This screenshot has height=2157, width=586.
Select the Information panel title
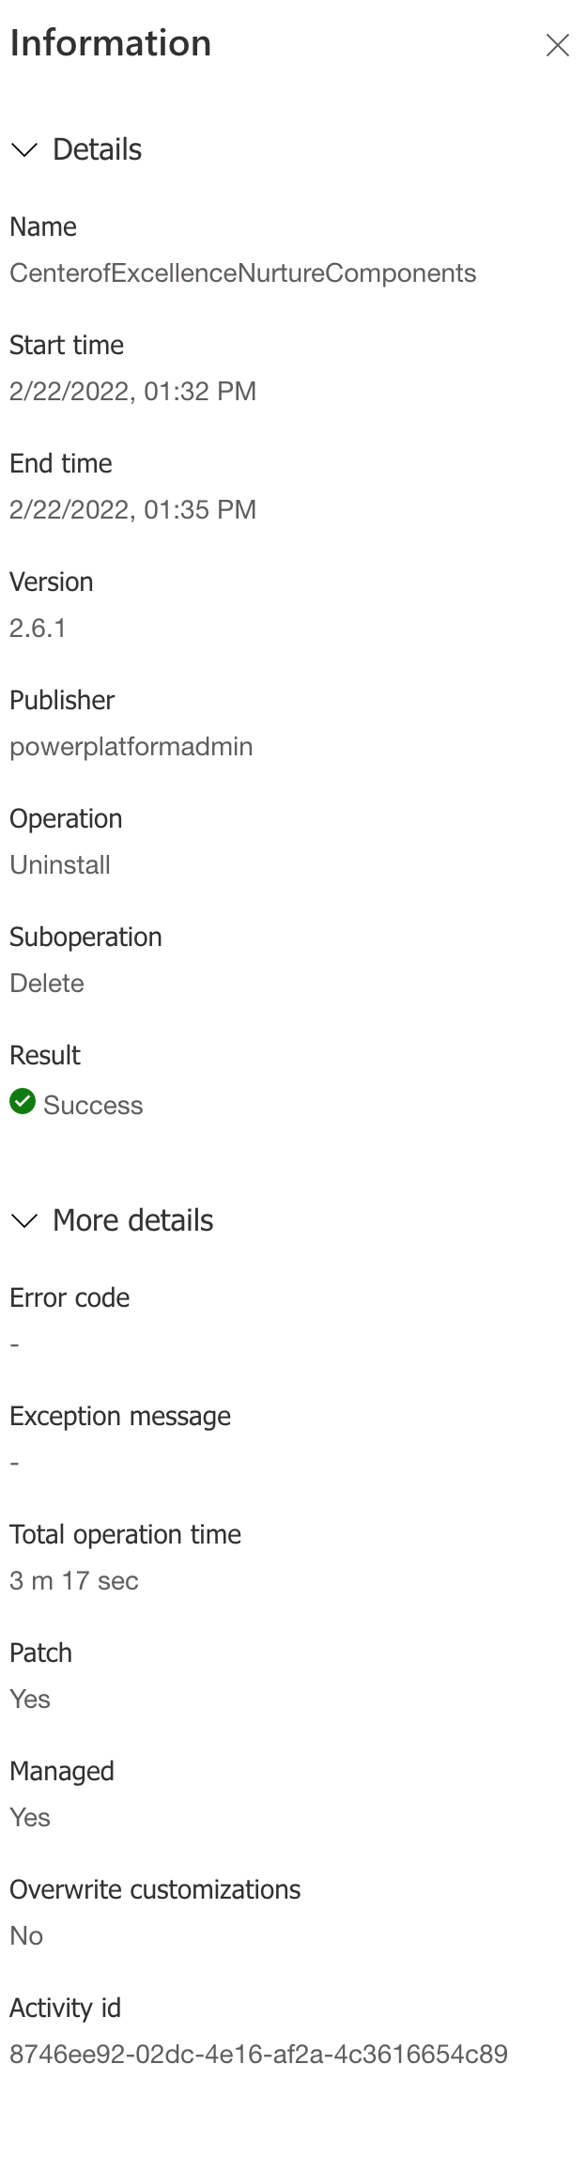pos(110,42)
